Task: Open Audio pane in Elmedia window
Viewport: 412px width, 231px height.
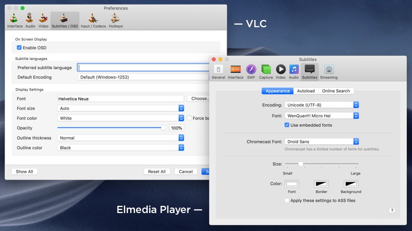Action: 294,72
